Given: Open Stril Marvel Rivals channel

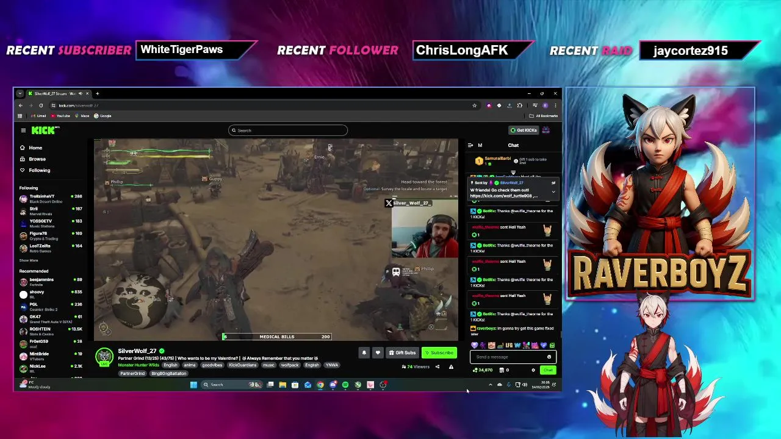Looking at the screenshot, I should point(51,211).
